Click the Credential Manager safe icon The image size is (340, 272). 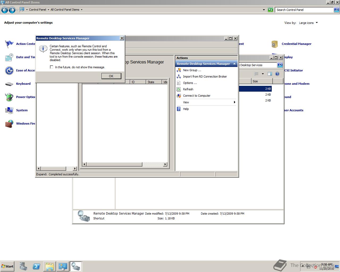275,44
